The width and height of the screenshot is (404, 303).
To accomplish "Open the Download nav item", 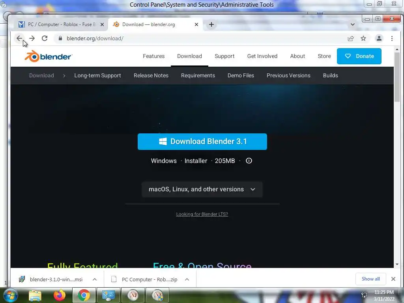I will (x=190, y=56).
